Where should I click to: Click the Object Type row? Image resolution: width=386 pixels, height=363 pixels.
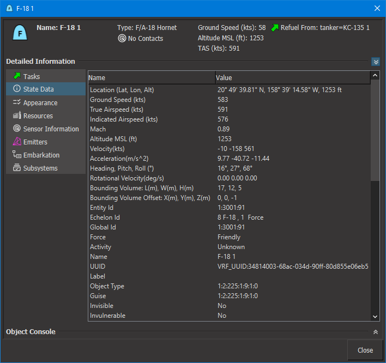(x=229, y=286)
